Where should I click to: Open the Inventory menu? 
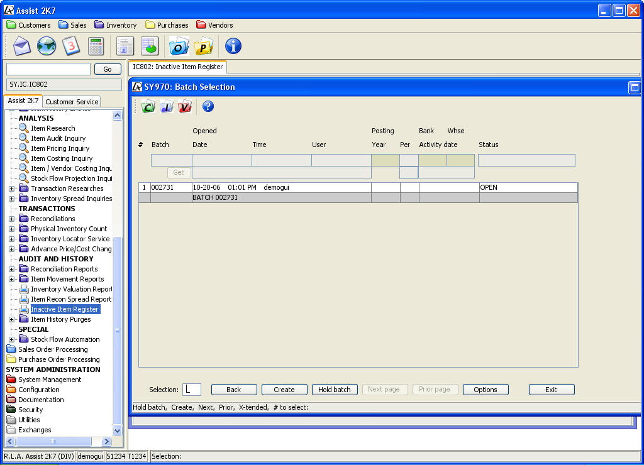click(116, 25)
